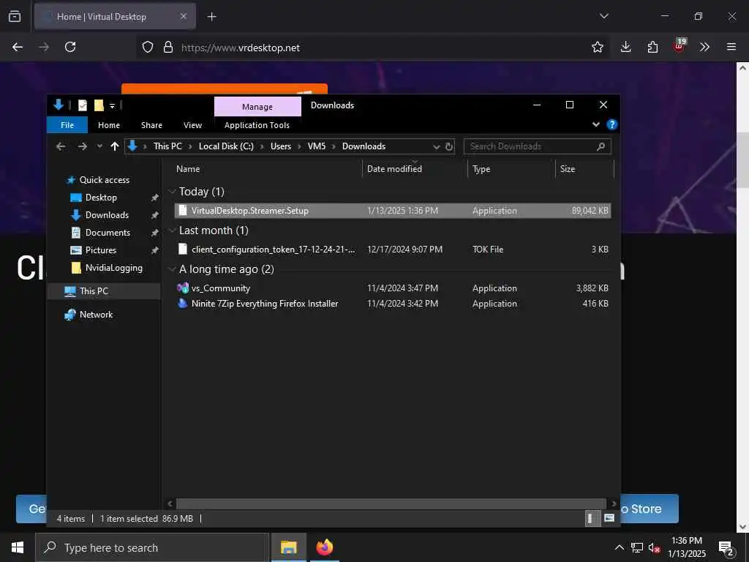Click Users in the address breadcrumb

click(280, 146)
